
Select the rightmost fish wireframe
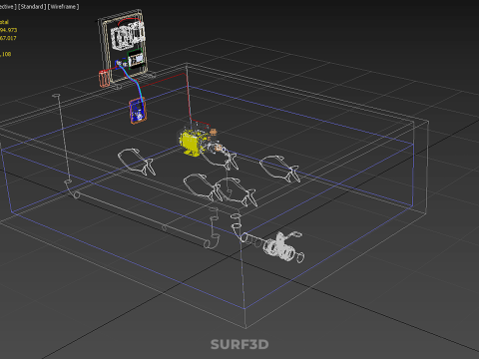280,170
